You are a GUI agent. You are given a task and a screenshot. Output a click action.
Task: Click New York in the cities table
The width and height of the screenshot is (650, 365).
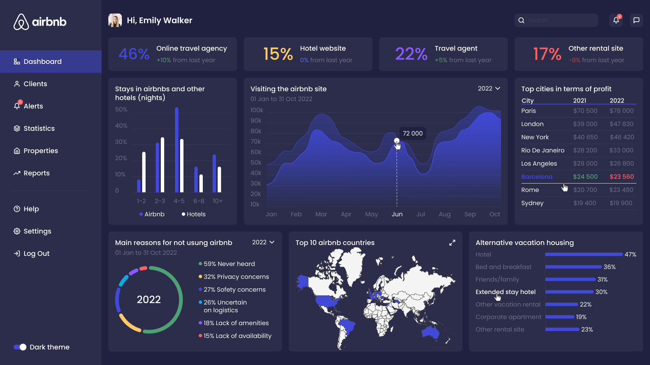535,137
